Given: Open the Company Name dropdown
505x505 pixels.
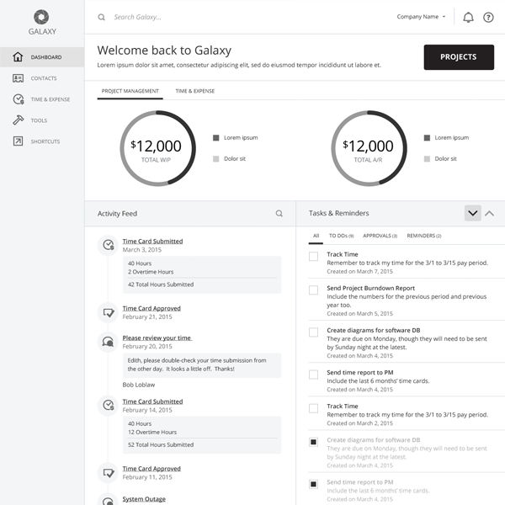Looking at the screenshot, I should (x=421, y=17).
